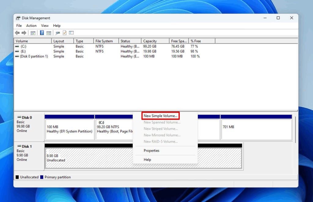The height and width of the screenshot is (202, 313).
Task: Toggle the Show/Hide Console Tree icon
Action: coord(33,33)
